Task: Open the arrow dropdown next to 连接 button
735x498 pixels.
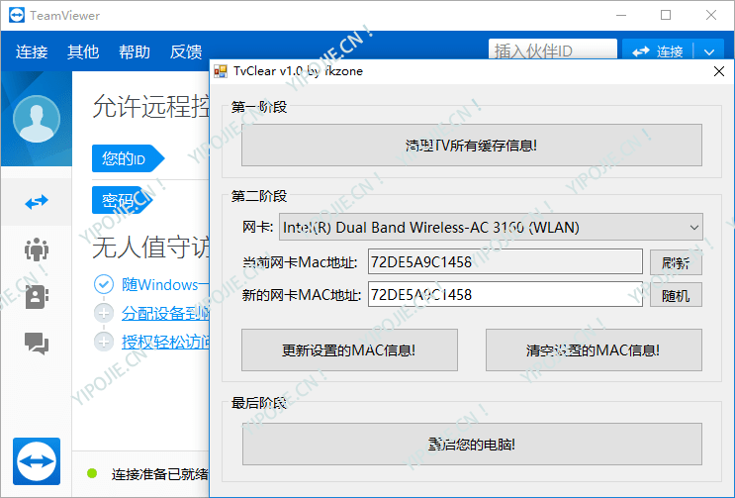Action: (x=709, y=51)
